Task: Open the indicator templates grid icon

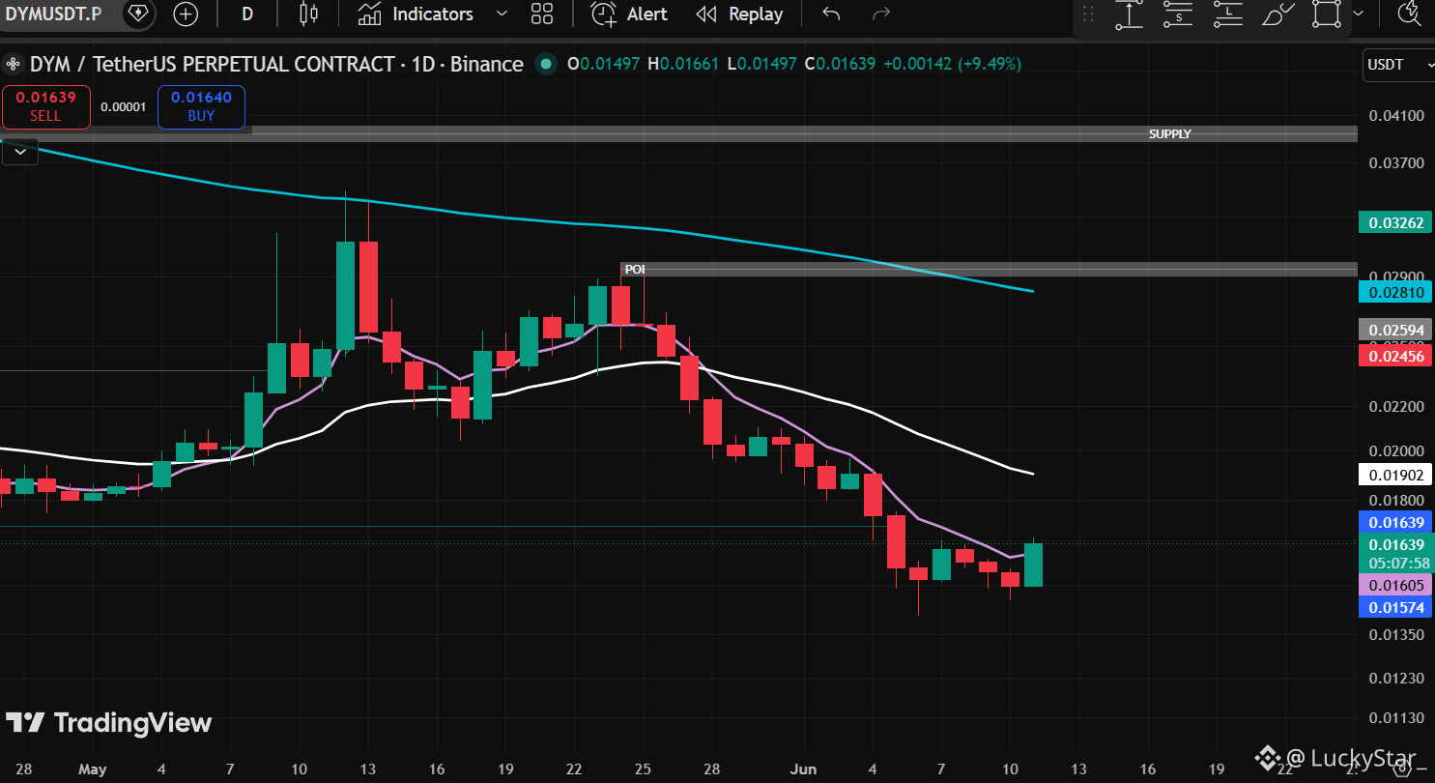Action: pyautogui.click(x=542, y=14)
